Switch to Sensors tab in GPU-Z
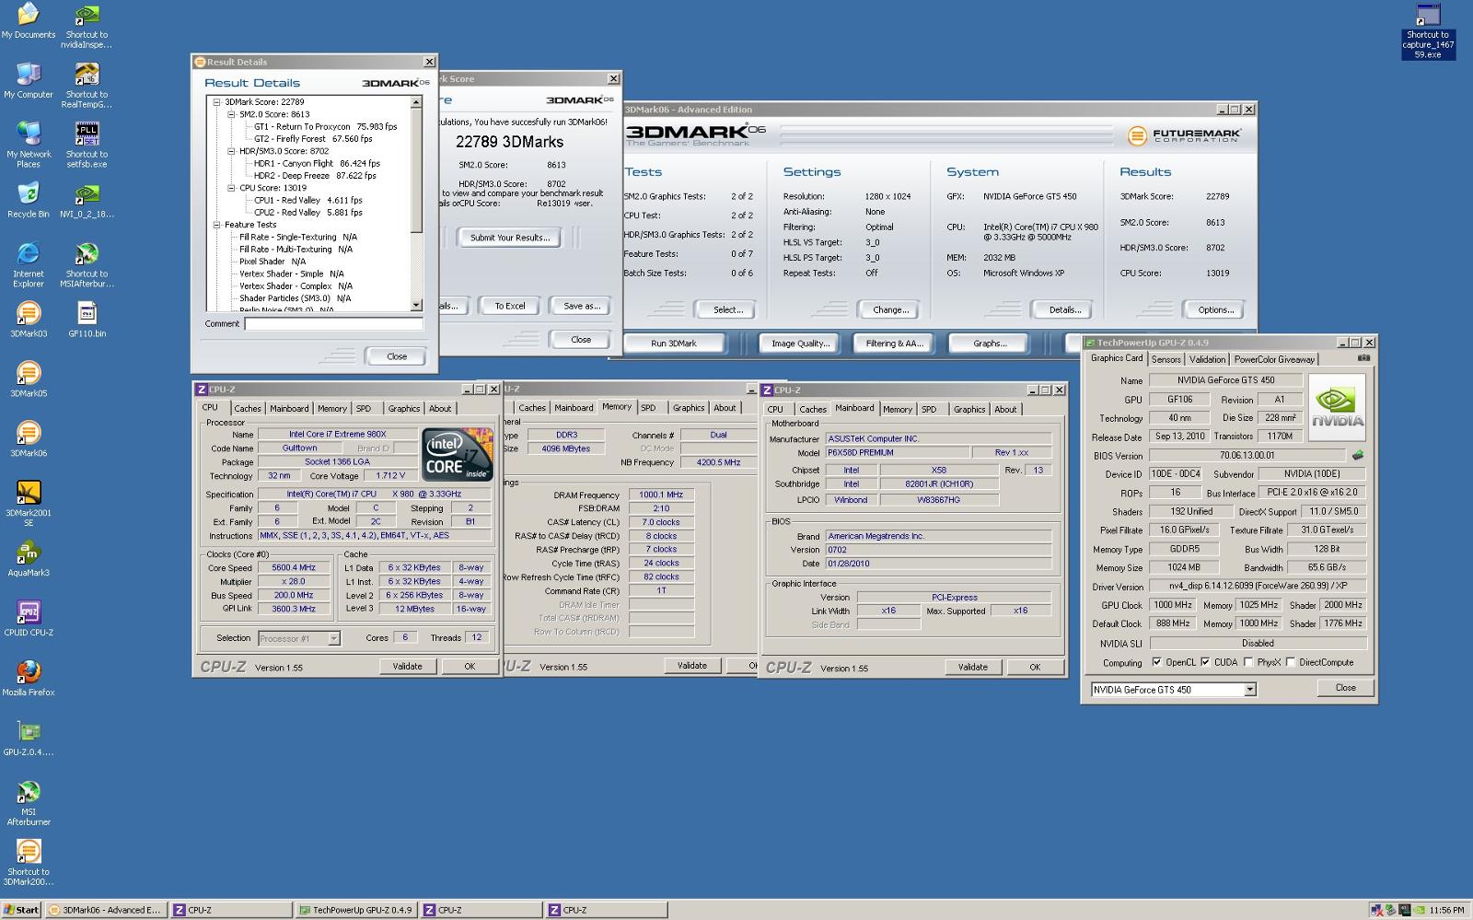This screenshot has height=920, width=1473. tap(1166, 359)
